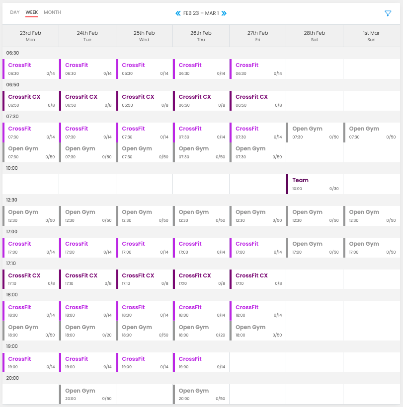
Task: Switch to the DAY view tab
Action: 15,12
